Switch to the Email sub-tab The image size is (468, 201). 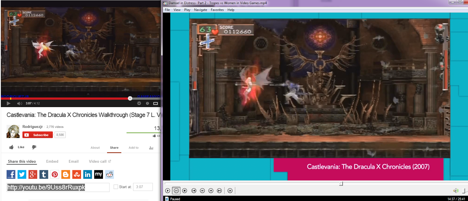point(74,162)
